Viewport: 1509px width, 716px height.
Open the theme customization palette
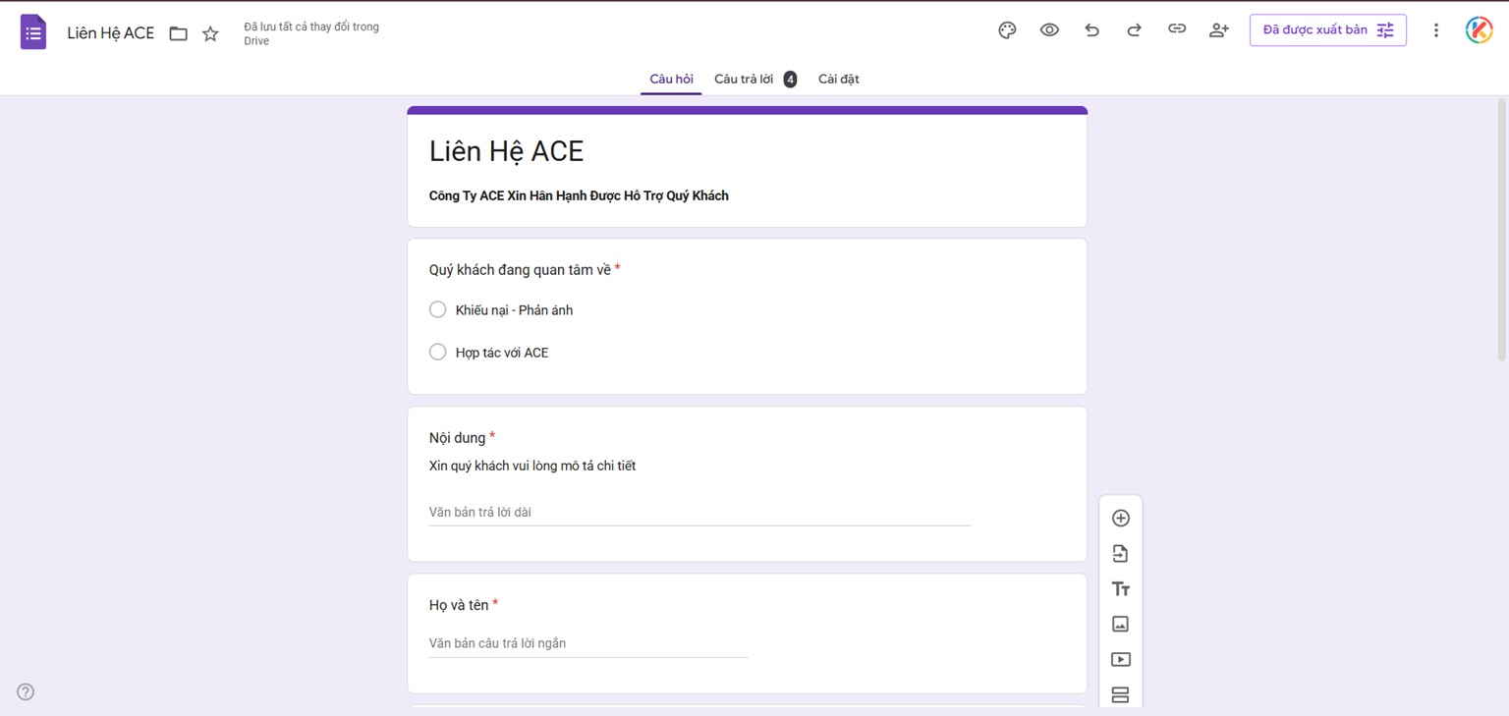click(1007, 30)
